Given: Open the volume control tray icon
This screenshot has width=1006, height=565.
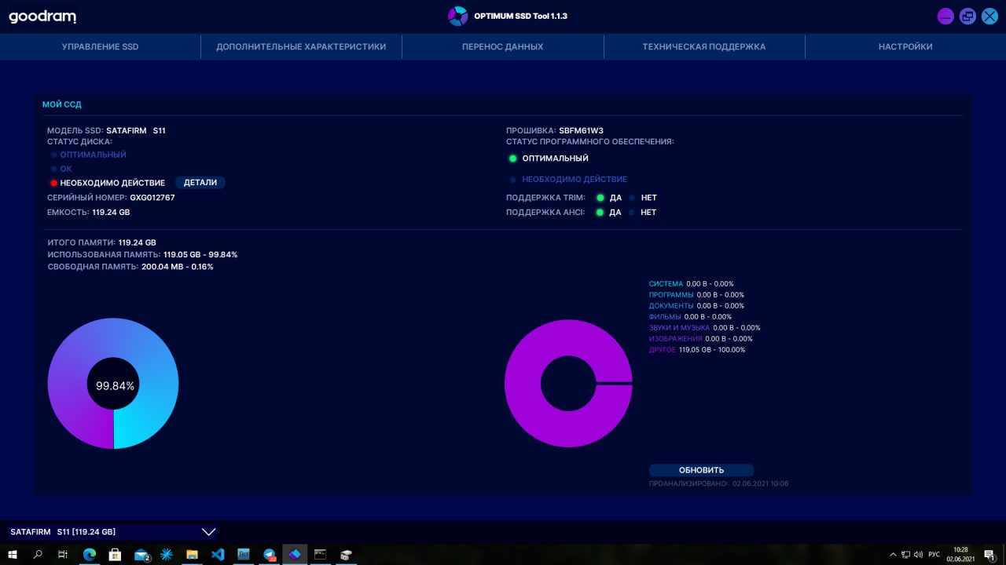Looking at the screenshot, I should [918, 554].
